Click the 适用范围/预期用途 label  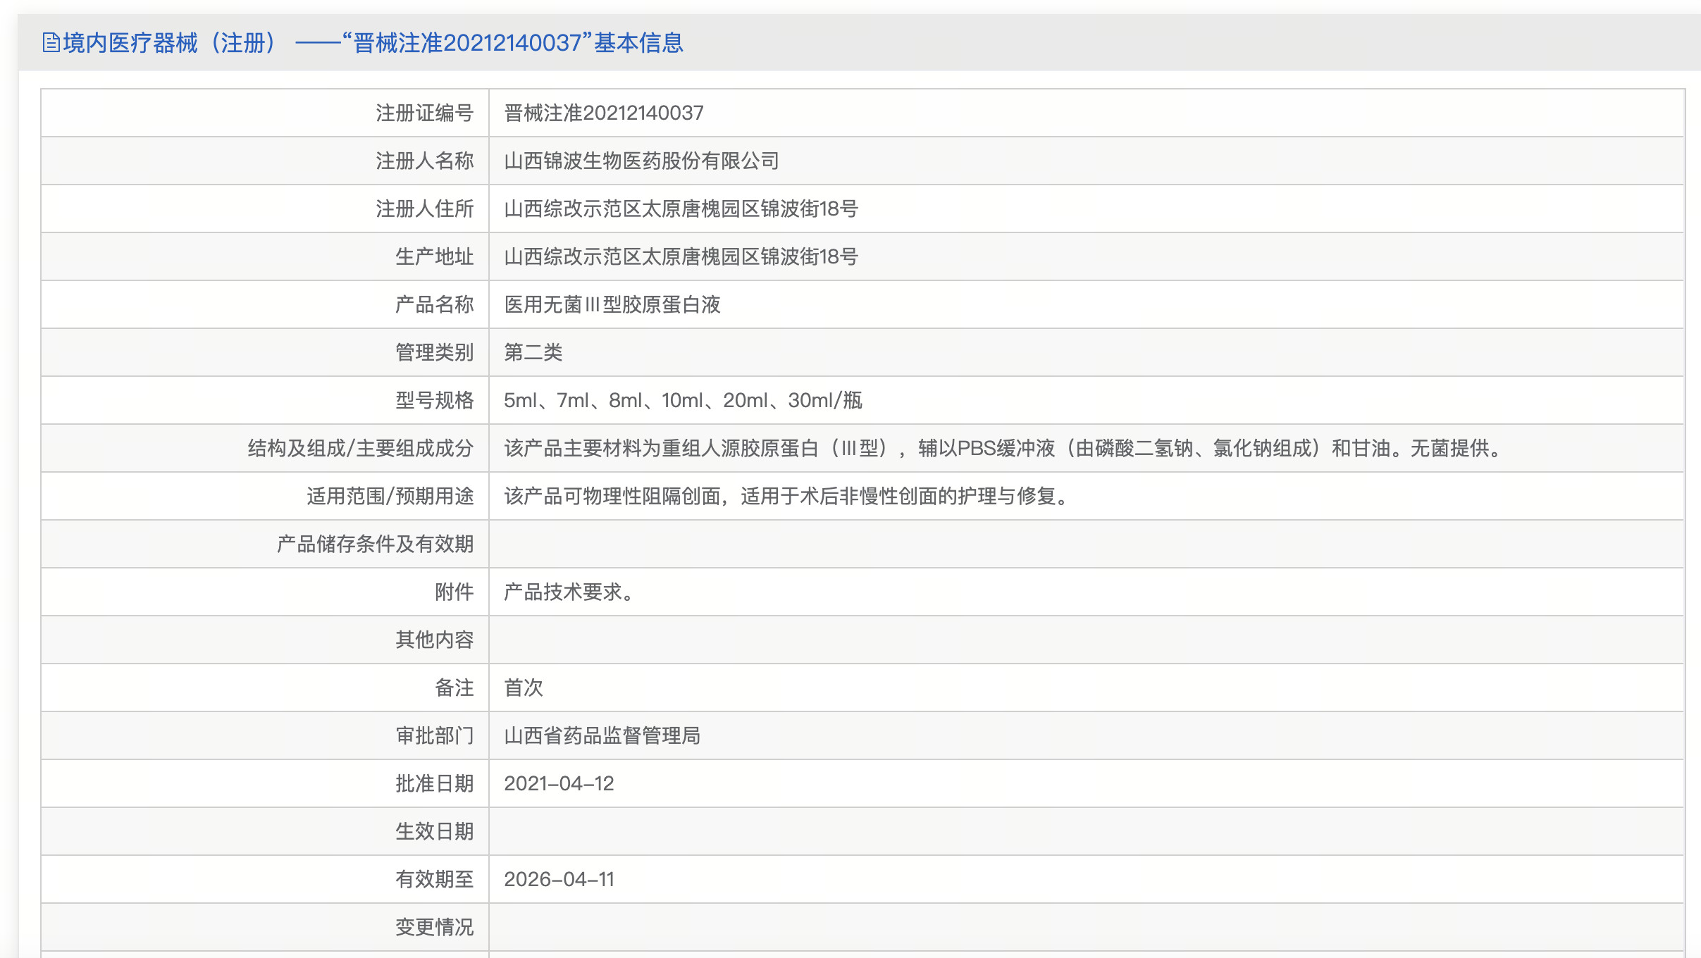click(x=390, y=496)
